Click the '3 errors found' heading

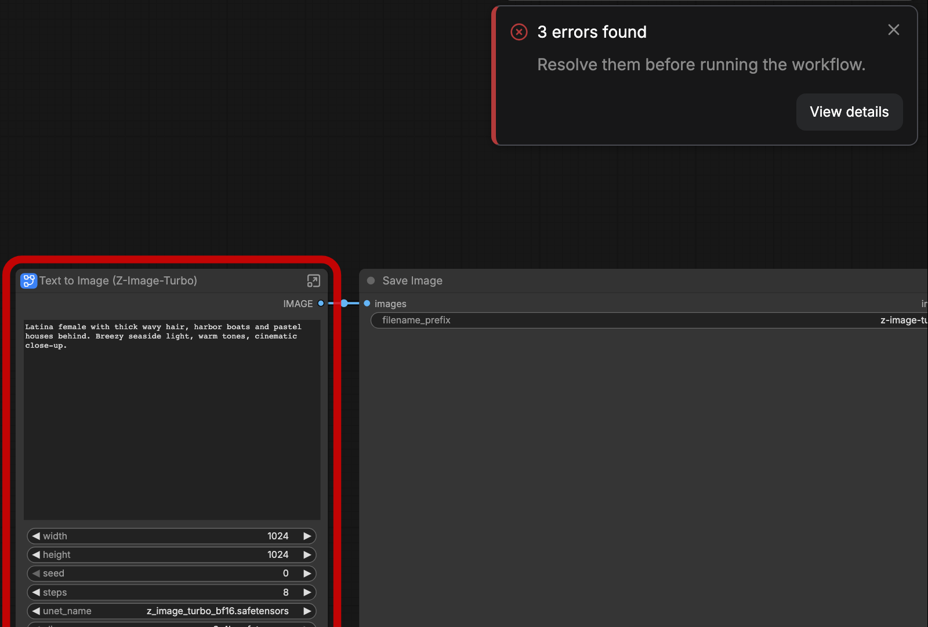592,32
